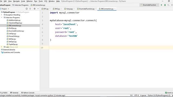This screenshot has height=97, width=173.
Task: Select TupleOps.py in project tree
Action: click(13, 44)
